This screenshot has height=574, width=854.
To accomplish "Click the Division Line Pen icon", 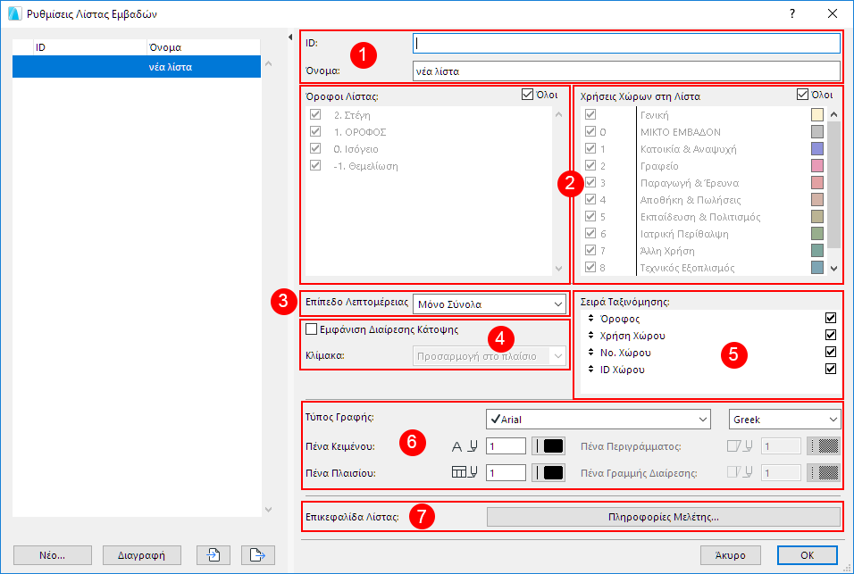I will coord(741,472).
